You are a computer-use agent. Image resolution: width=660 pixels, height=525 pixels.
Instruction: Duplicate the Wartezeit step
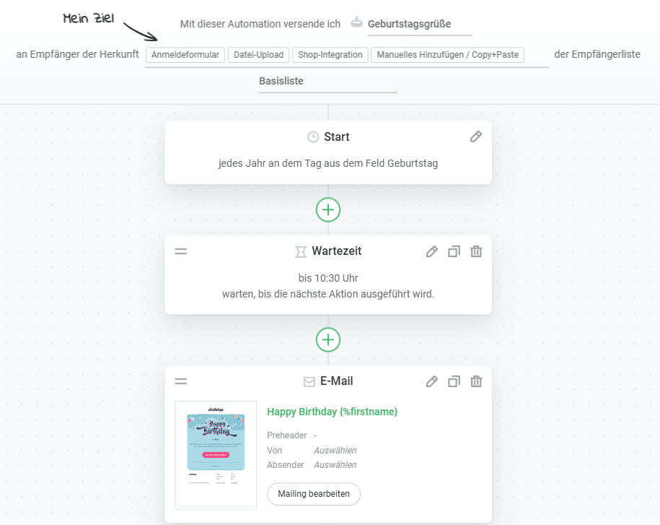454,251
